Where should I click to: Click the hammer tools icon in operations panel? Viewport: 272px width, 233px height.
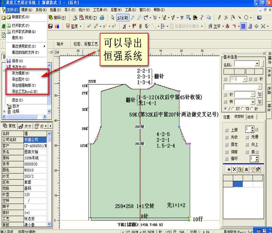coord(258,169)
